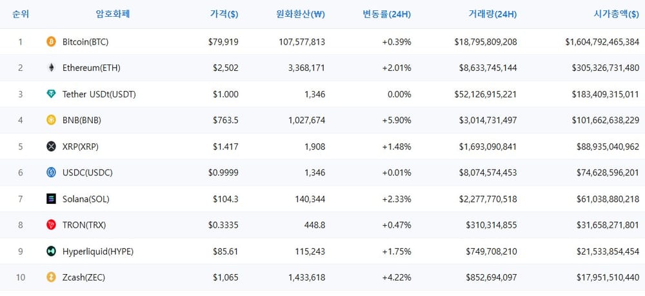Image resolution: width=645 pixels, height=296 pixels.
Task: Click the Zcash logo icon
Action: pos(51,277)
